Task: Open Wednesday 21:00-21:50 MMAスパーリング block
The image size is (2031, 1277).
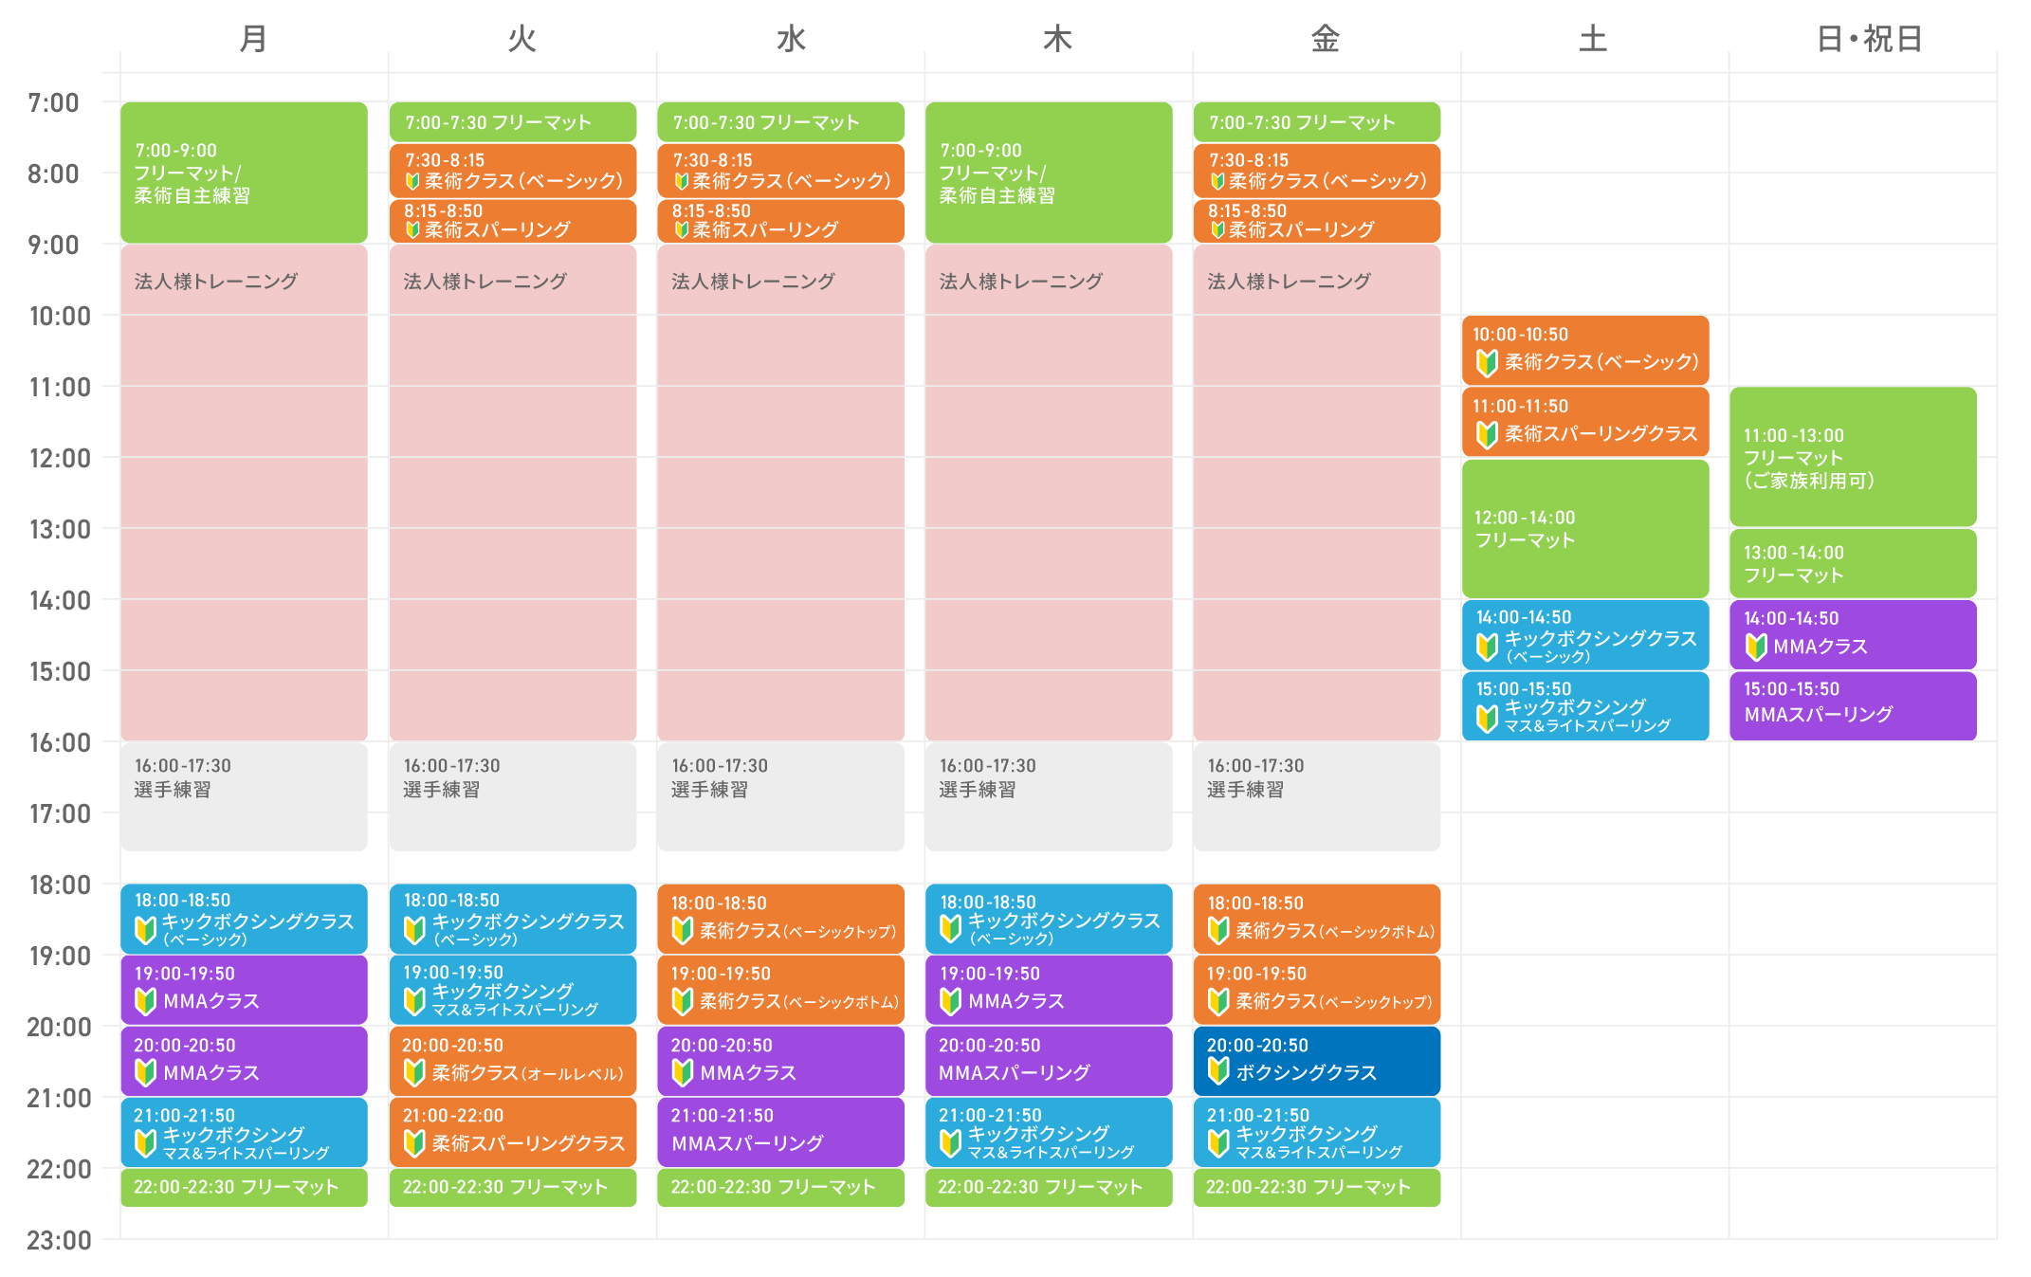Action: point(780,1132)
